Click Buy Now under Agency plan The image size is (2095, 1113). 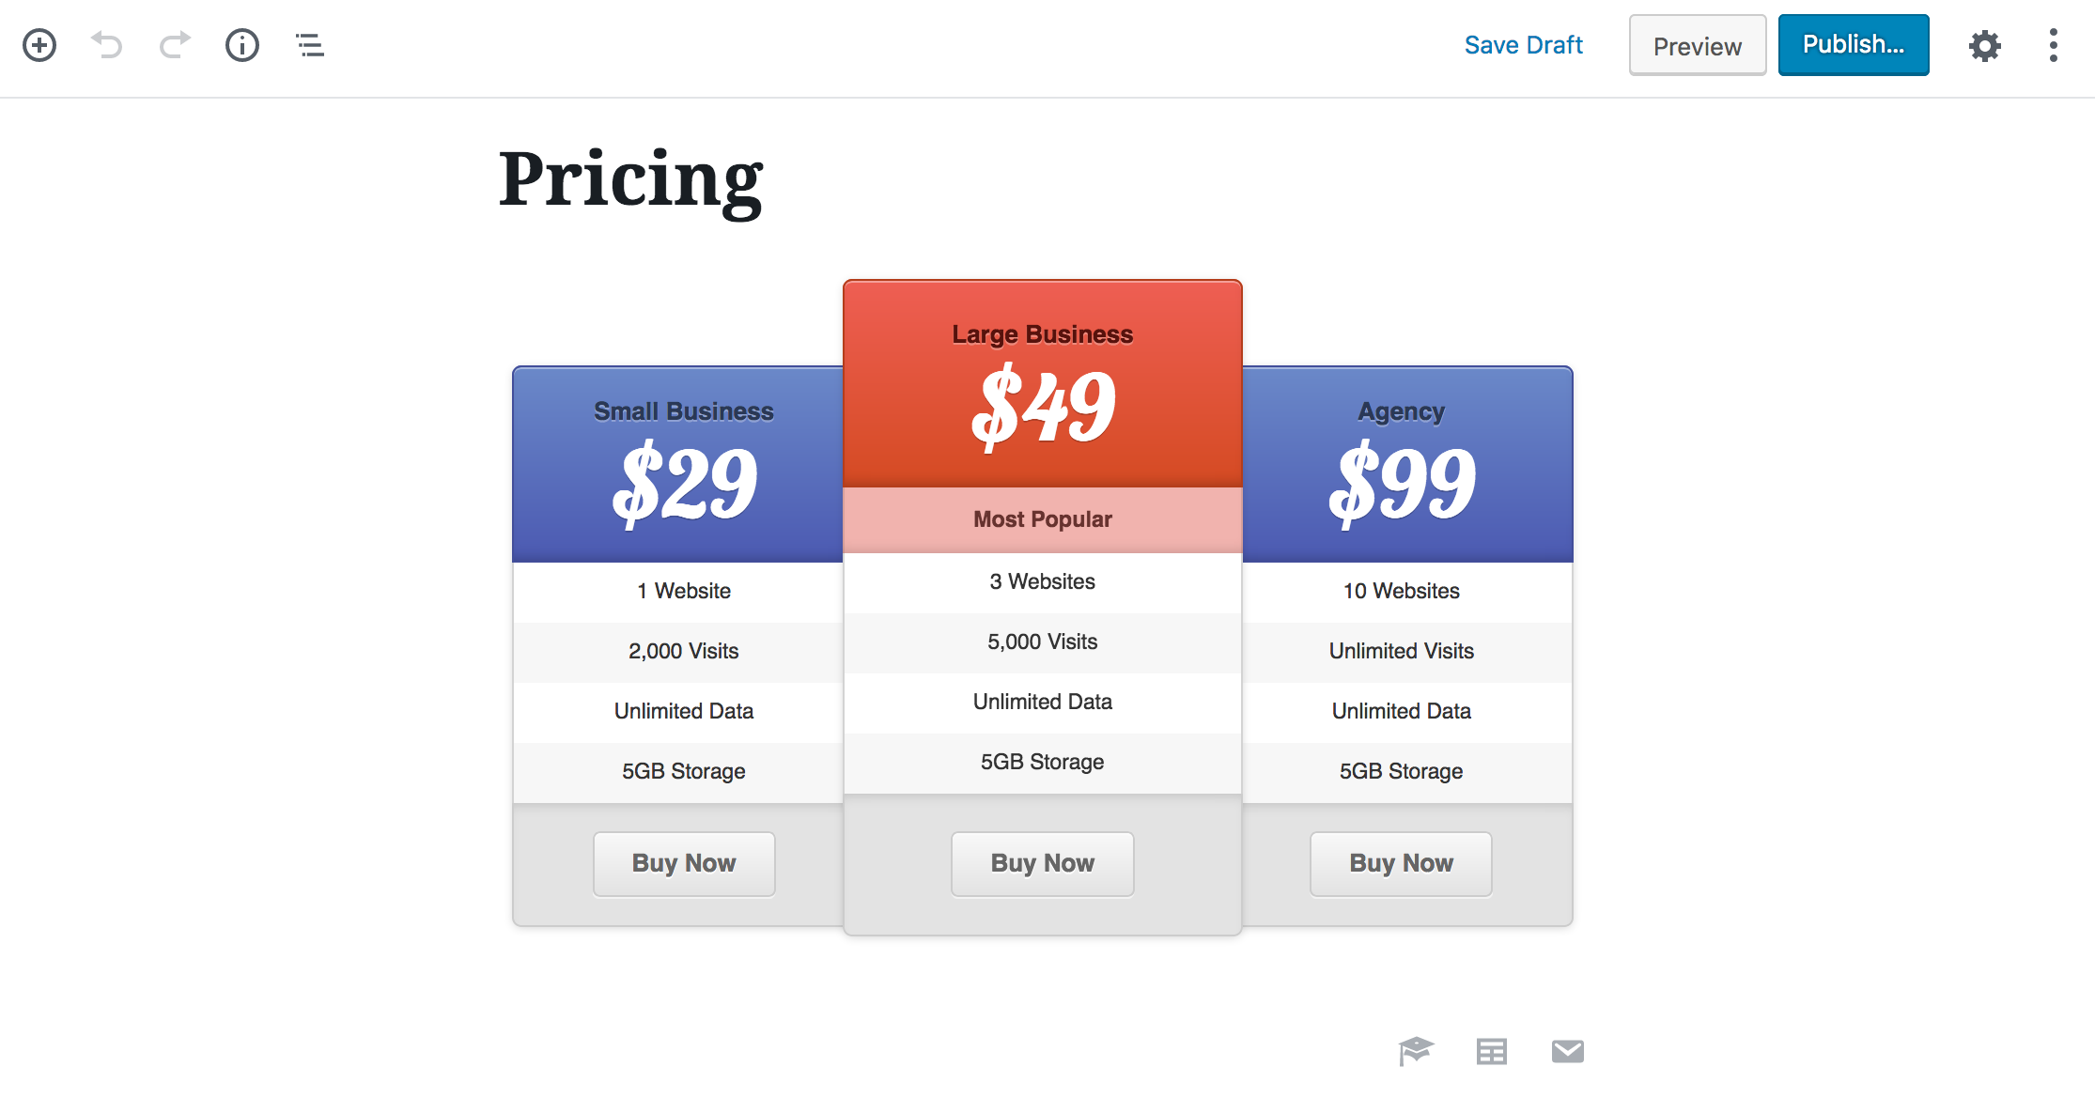(x=1401, y=863)
